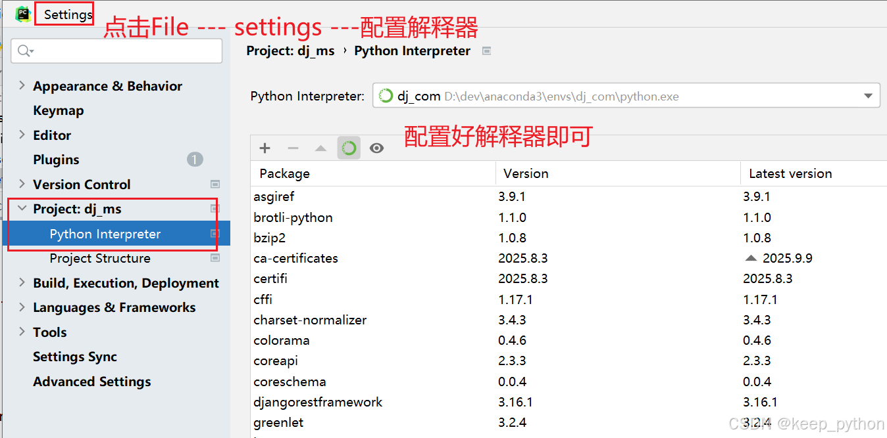Open Plugins settings
The height and width of the screenshot is (438, 887).
56,160
